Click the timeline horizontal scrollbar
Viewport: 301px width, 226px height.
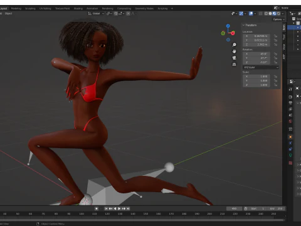(x=142, y=220)
